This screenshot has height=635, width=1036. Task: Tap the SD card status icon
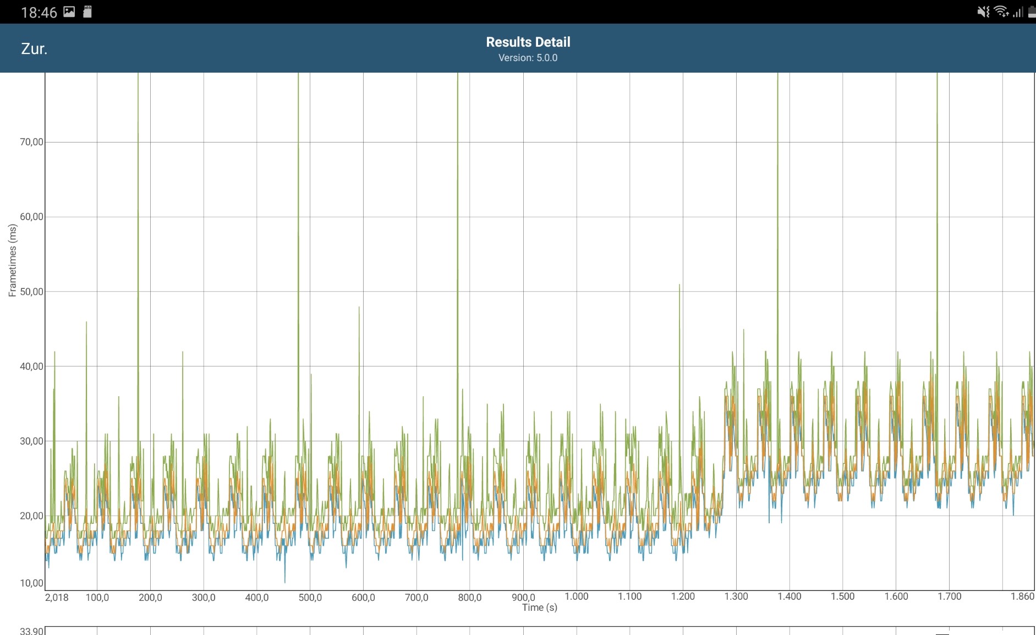click(87, 12)
